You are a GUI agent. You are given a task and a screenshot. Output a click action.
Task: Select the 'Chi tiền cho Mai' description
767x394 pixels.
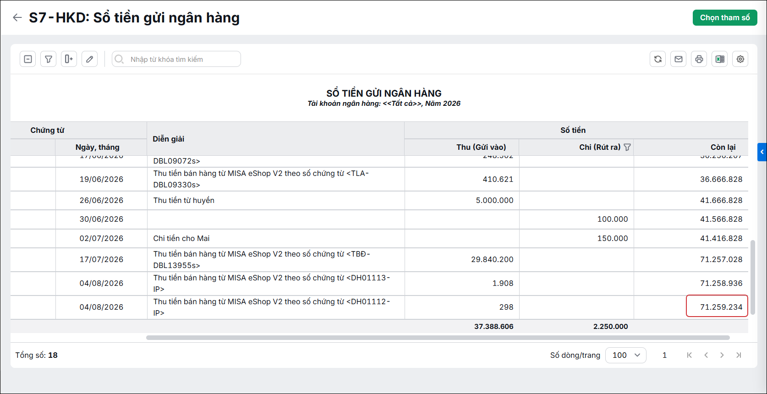pos(181,238)
